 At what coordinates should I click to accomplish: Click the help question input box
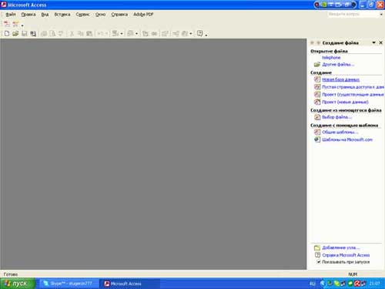click(353, 15)
